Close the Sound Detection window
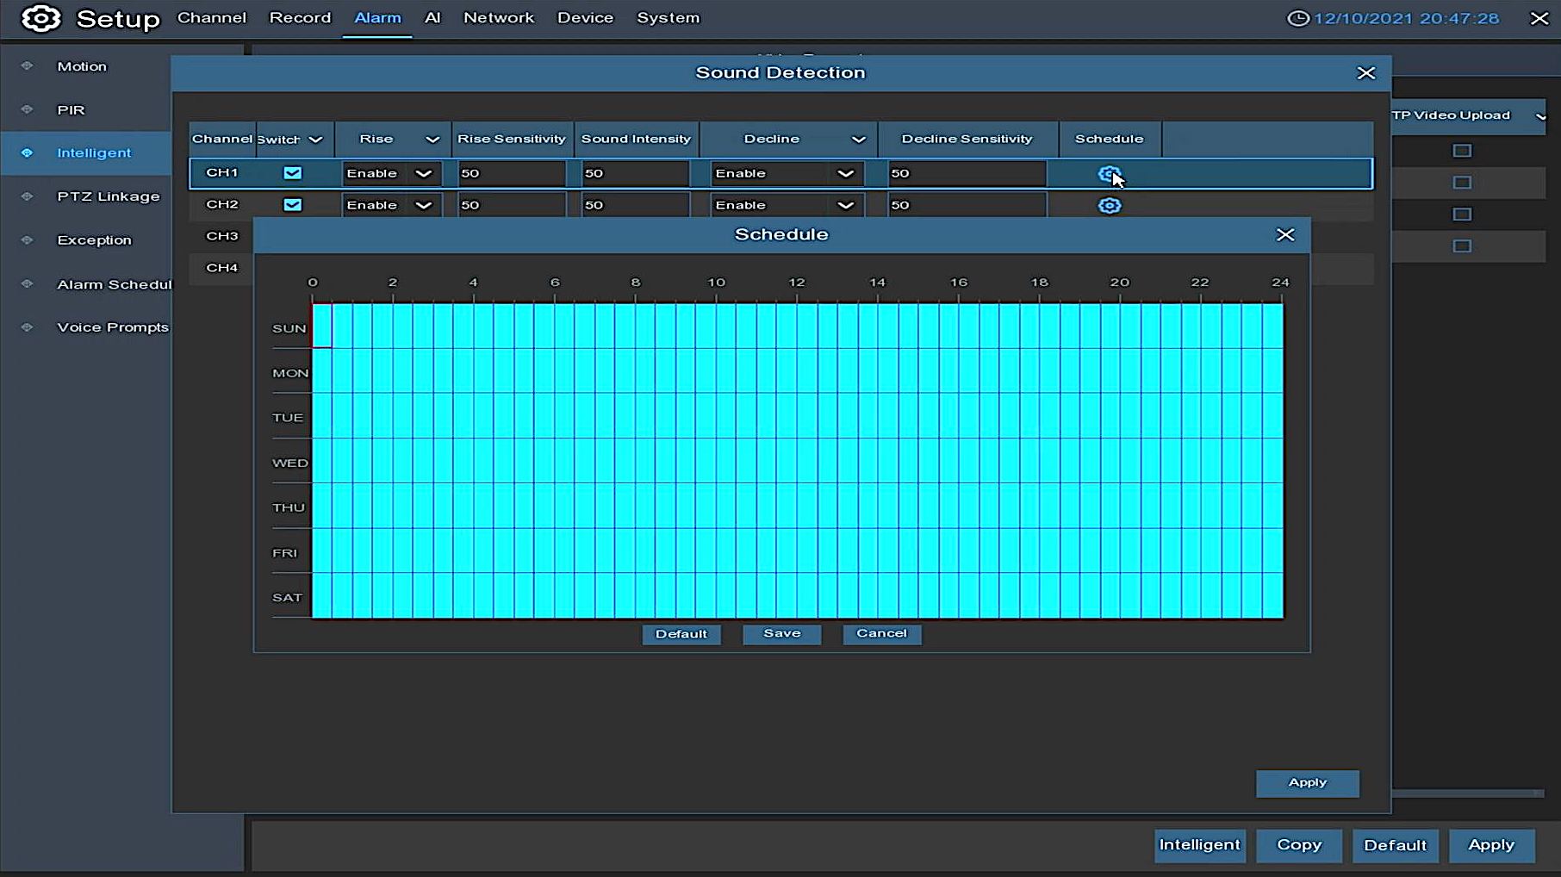The image size is (1561, 877). click(1365, 73)
